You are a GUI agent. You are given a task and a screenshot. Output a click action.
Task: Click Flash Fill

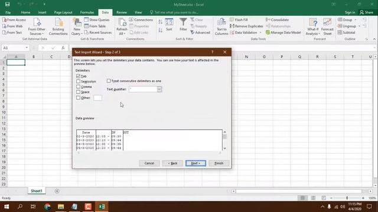(x=239, y=19)
